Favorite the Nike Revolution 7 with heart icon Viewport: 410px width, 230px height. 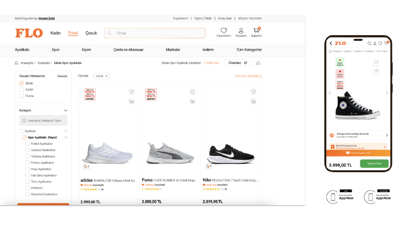tap(253, 92)
